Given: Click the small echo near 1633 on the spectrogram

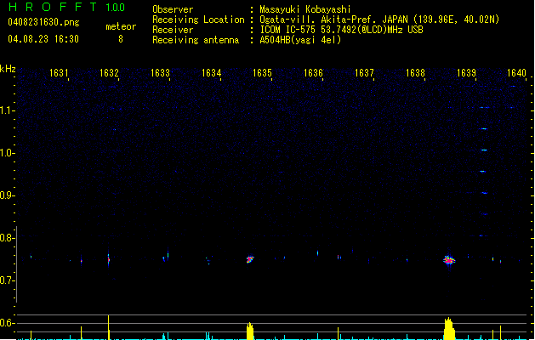Looking at the screenshot, I should pyautogui.click(x=166, y=257).
